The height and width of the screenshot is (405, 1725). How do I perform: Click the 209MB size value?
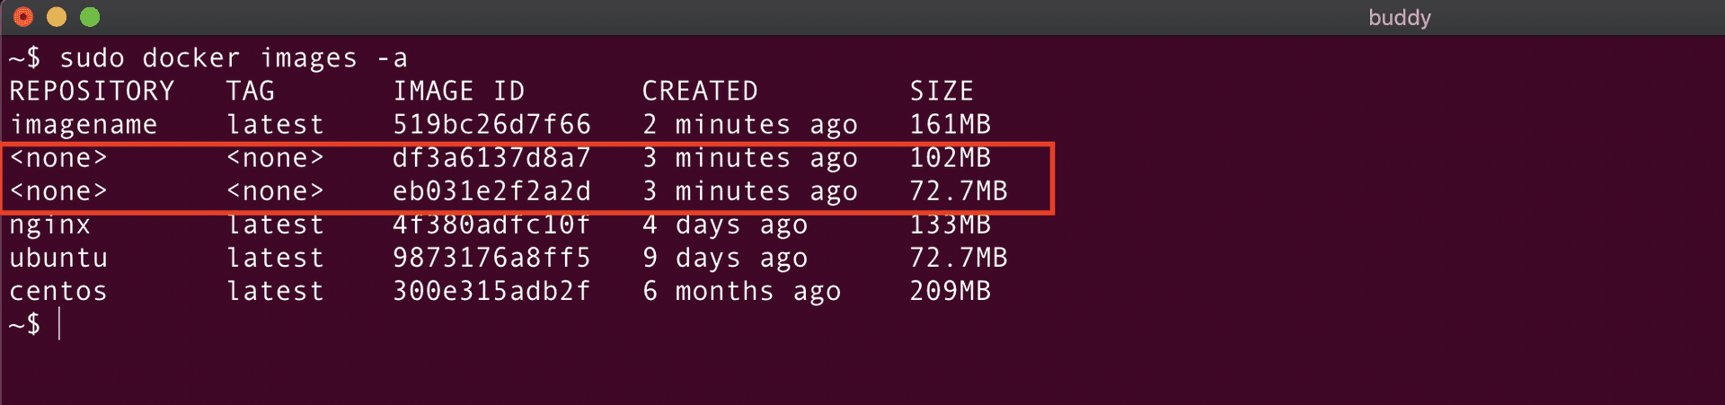click(x=950, y=292)
